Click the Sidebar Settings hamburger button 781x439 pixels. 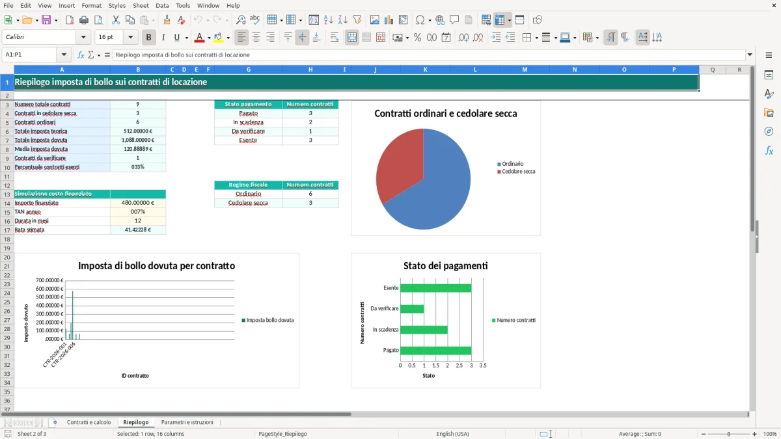[x=769, y=55]
